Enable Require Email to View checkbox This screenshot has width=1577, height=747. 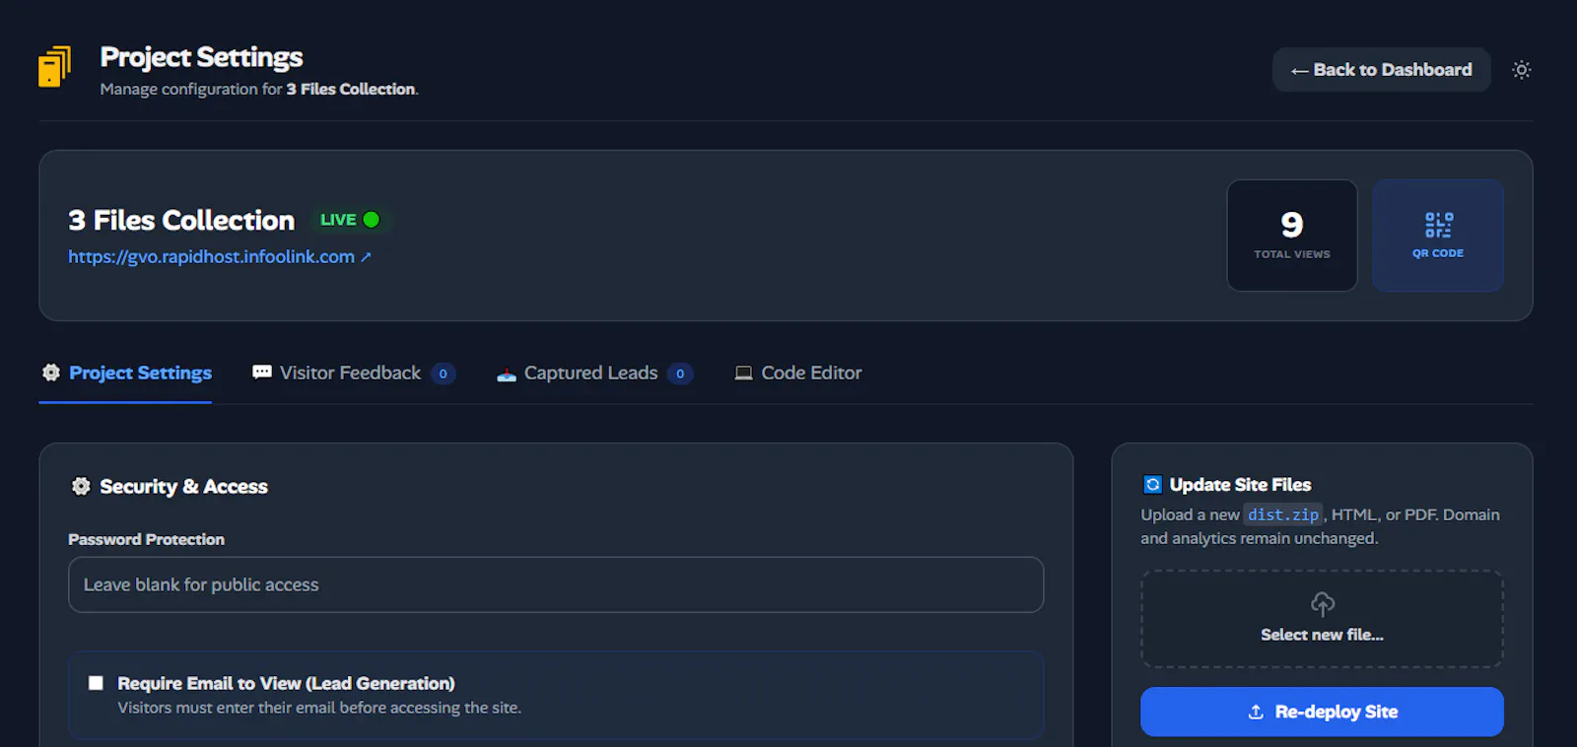[96, 683]
